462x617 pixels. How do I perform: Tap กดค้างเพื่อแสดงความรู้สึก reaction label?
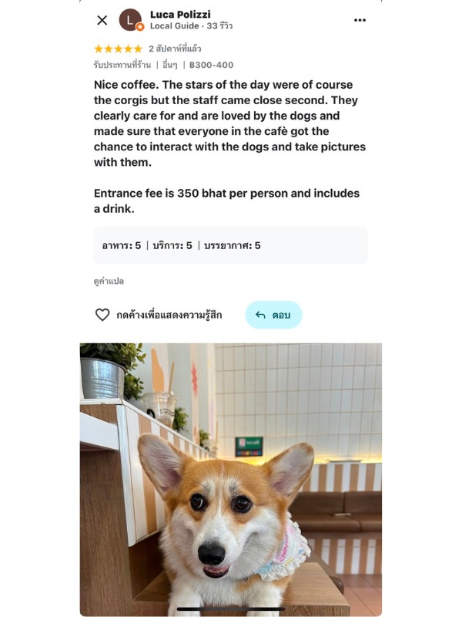pyautogui.click(x=169, y=315)
